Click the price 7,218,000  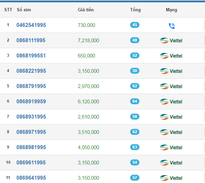tap(88, 41)
